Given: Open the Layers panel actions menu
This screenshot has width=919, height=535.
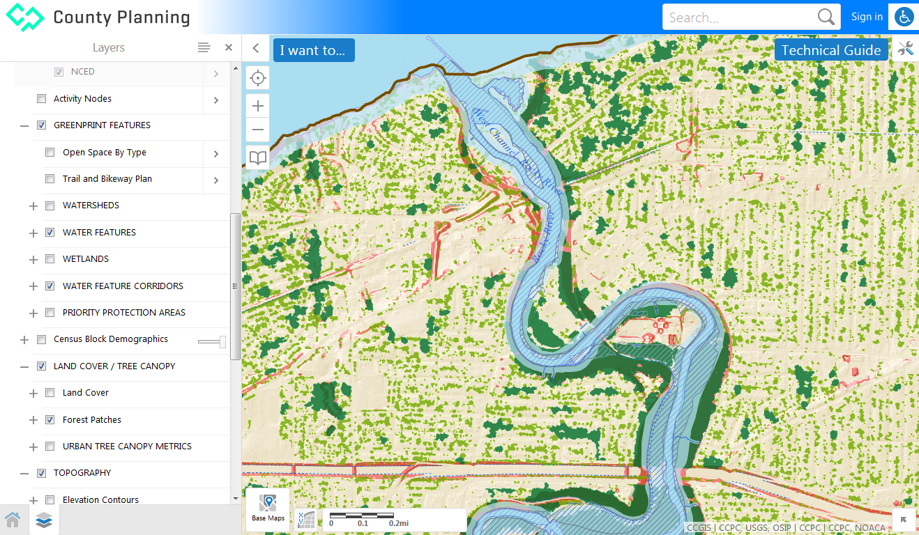Looking at the screenshot, I should tap(204, 47).
